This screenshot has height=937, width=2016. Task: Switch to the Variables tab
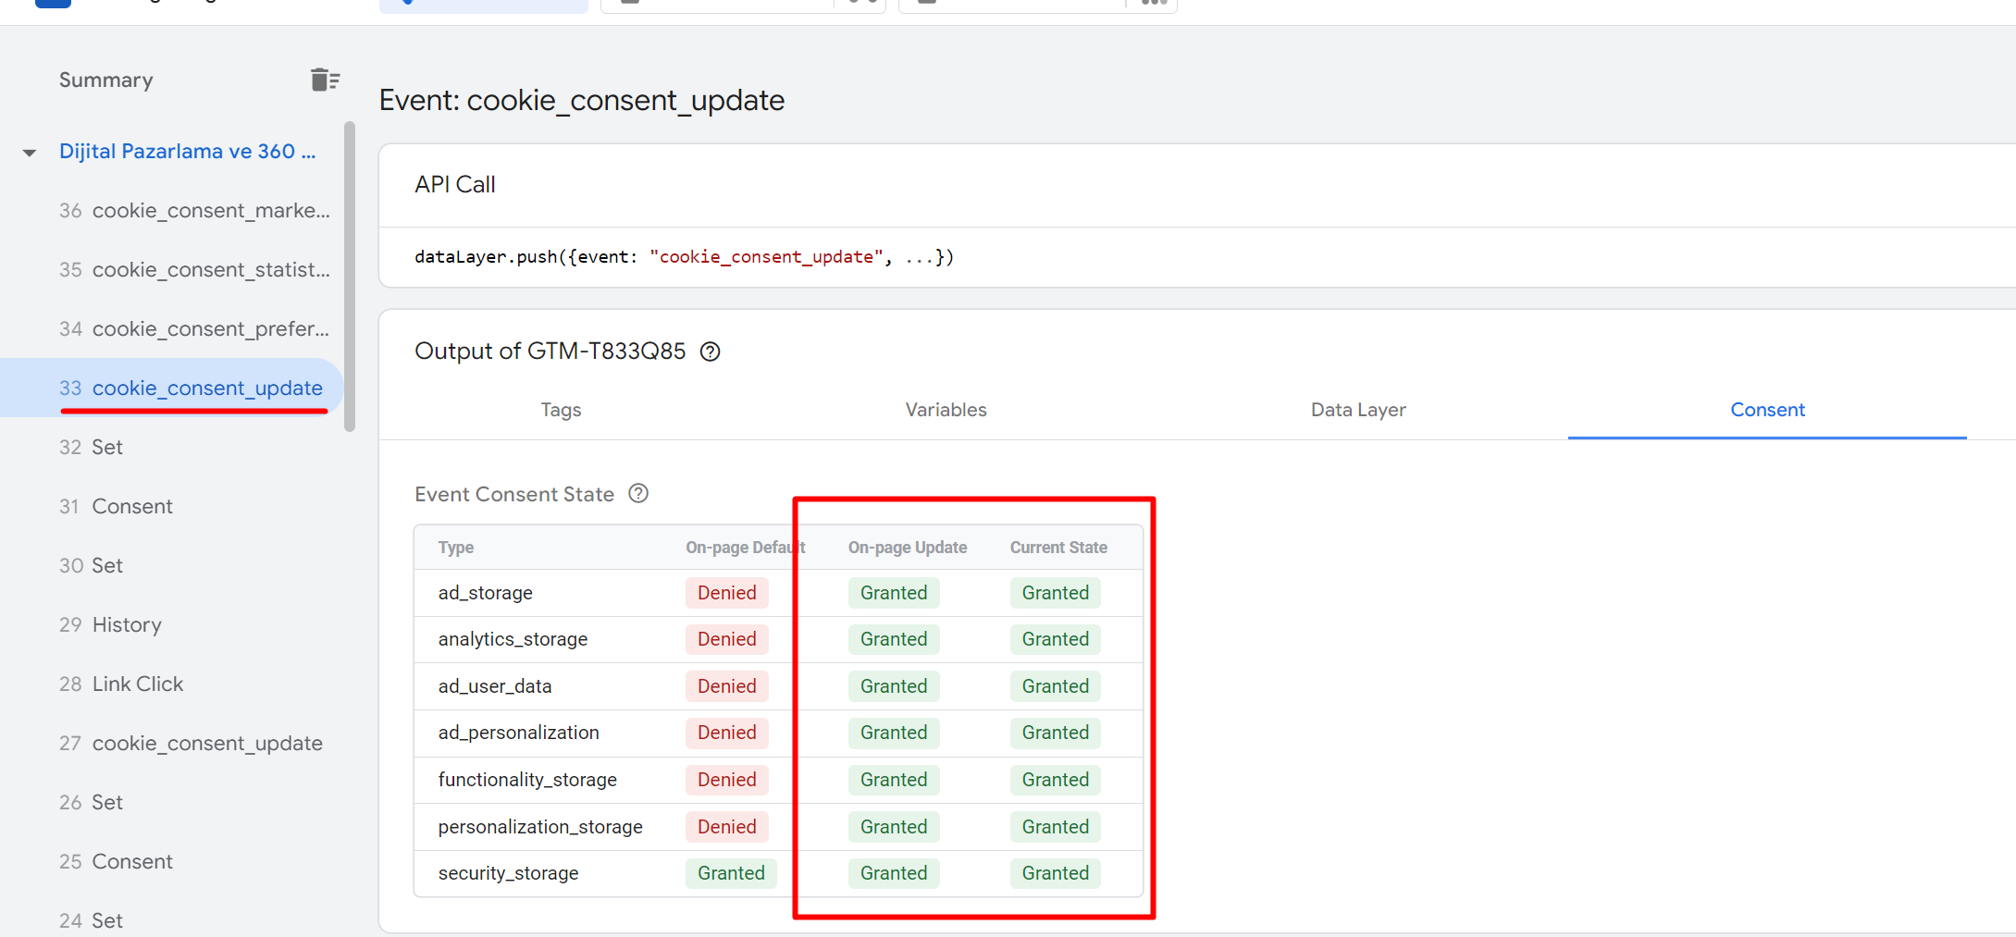point(946,410)
